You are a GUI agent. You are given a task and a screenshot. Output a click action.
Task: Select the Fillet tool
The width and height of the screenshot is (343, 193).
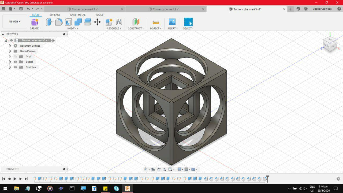[x=59, y=22]
